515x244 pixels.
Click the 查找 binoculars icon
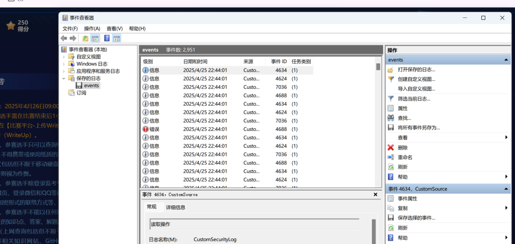click(391, 118)
